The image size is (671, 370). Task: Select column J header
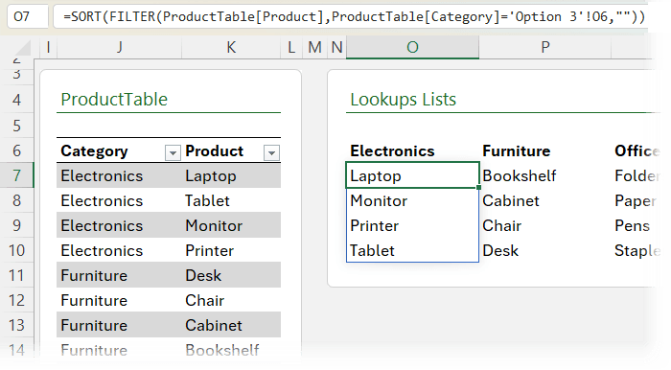pyautogui.click(x=120, y=47)
